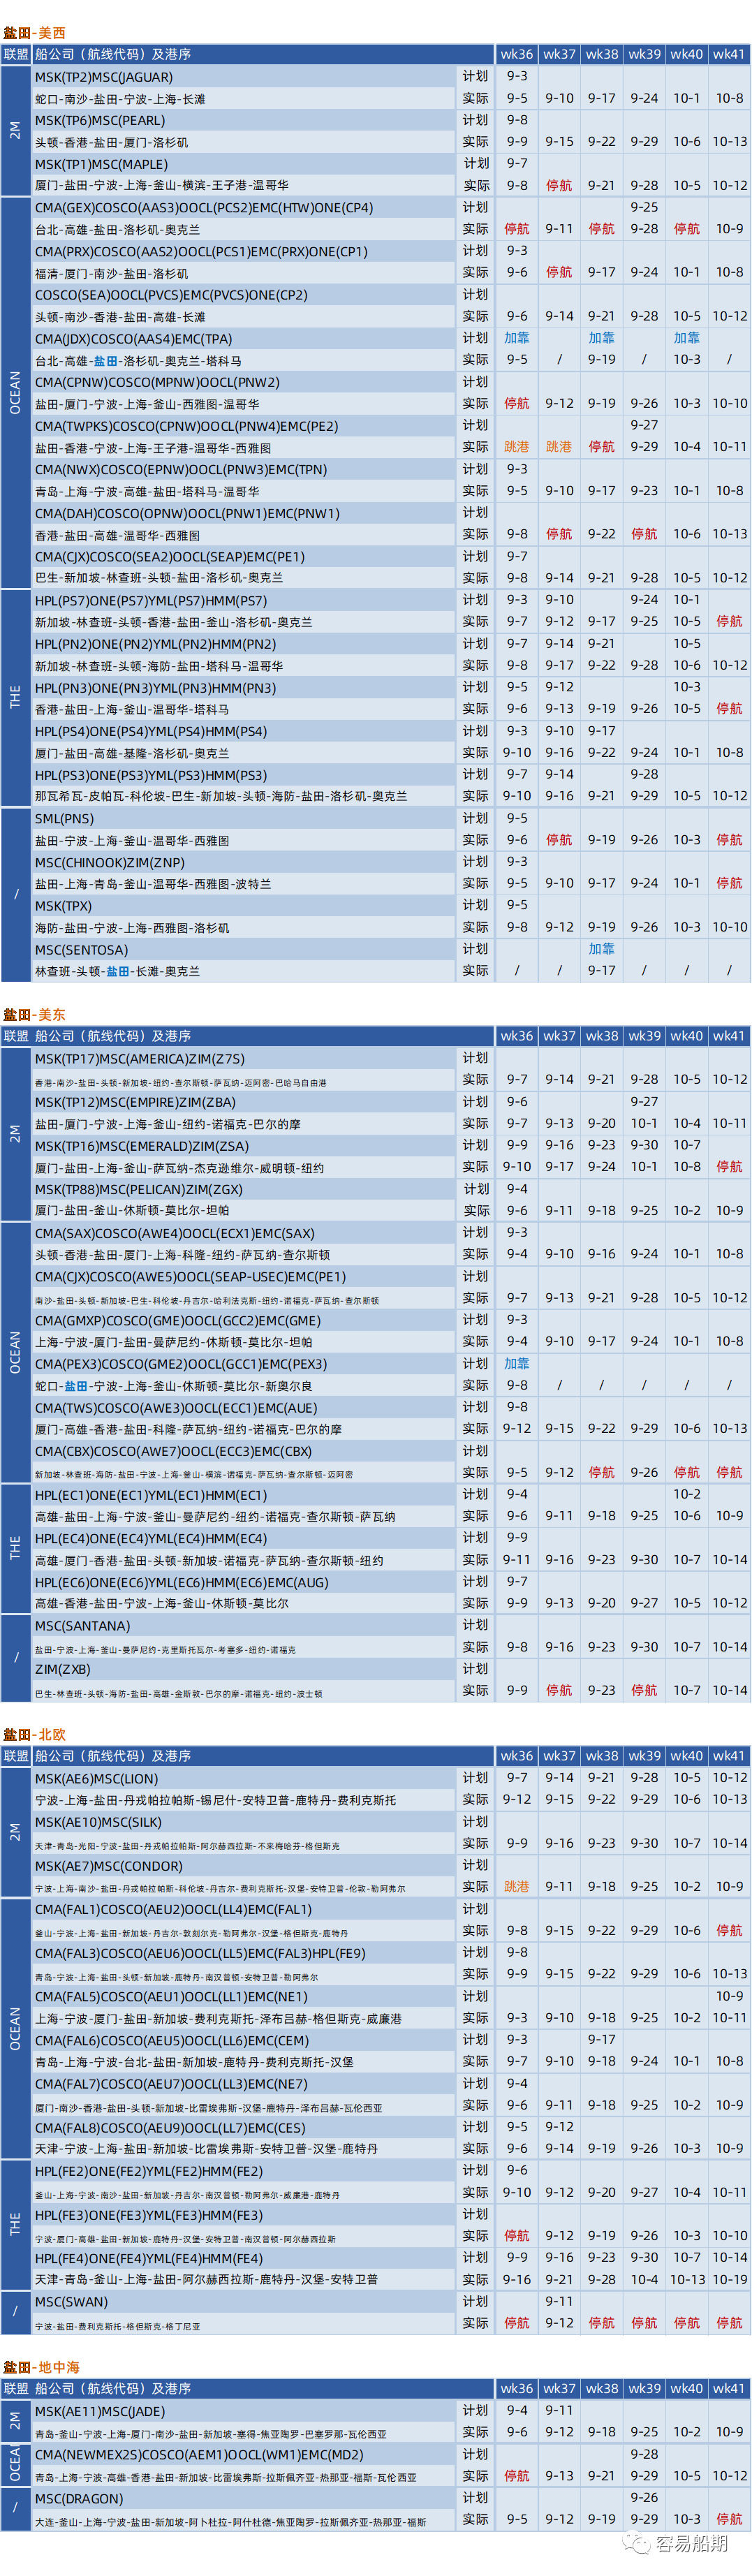The height and width of the screenshot is (2576, 752).
Task: Click the wk41 header in the 美东 table
Action: pyautogui.click(x=729, y=1036)
